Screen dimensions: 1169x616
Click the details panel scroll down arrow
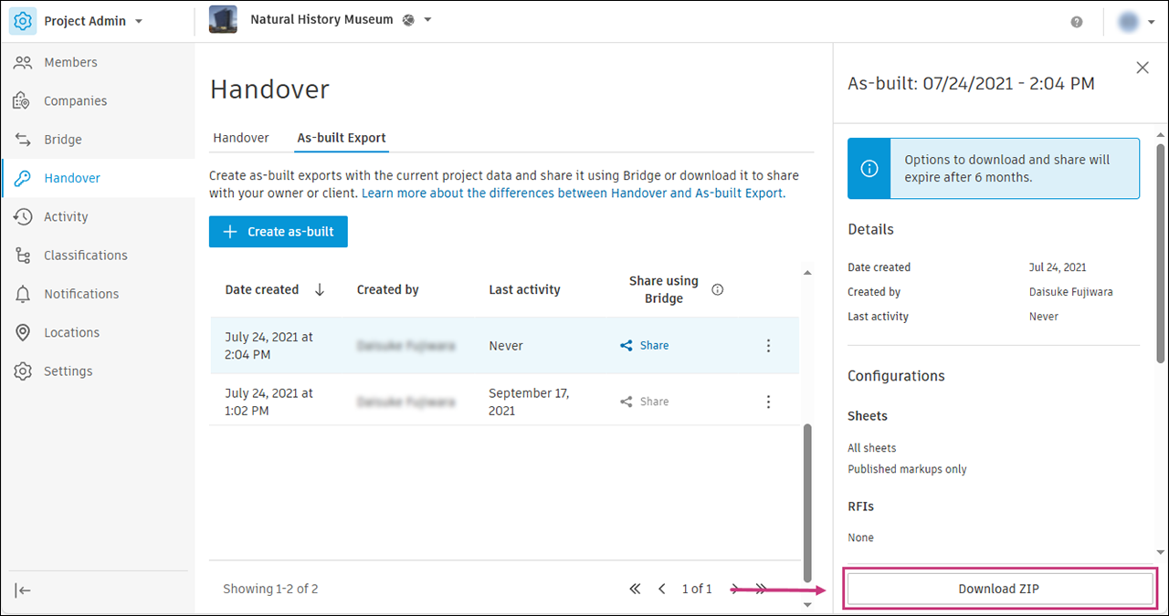tap(1161, 552)
